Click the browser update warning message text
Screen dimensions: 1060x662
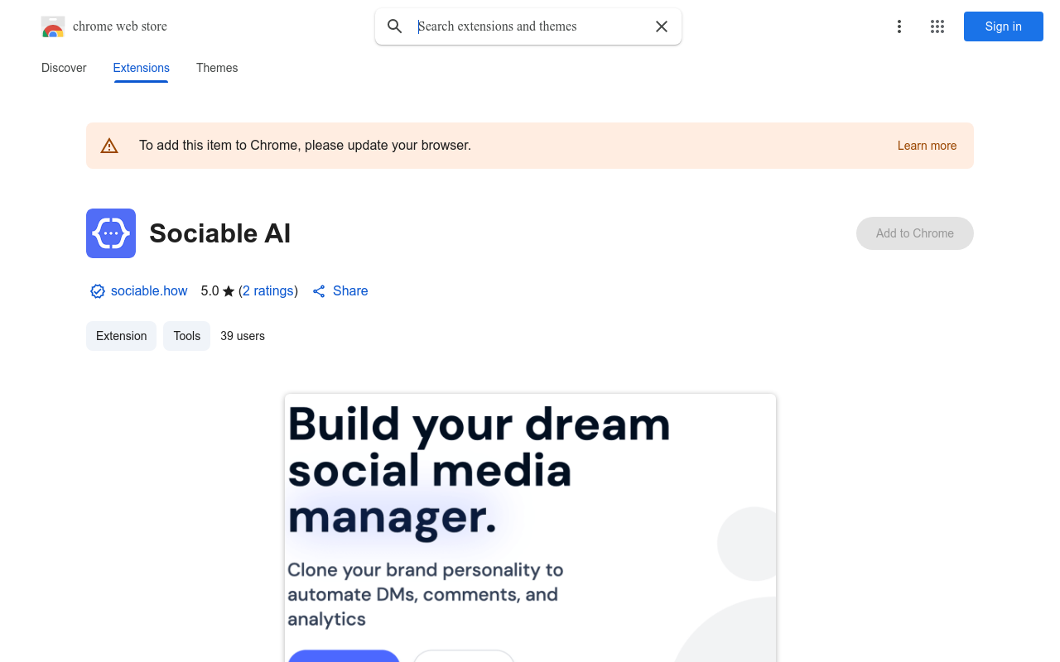click(x=305, y=146)
